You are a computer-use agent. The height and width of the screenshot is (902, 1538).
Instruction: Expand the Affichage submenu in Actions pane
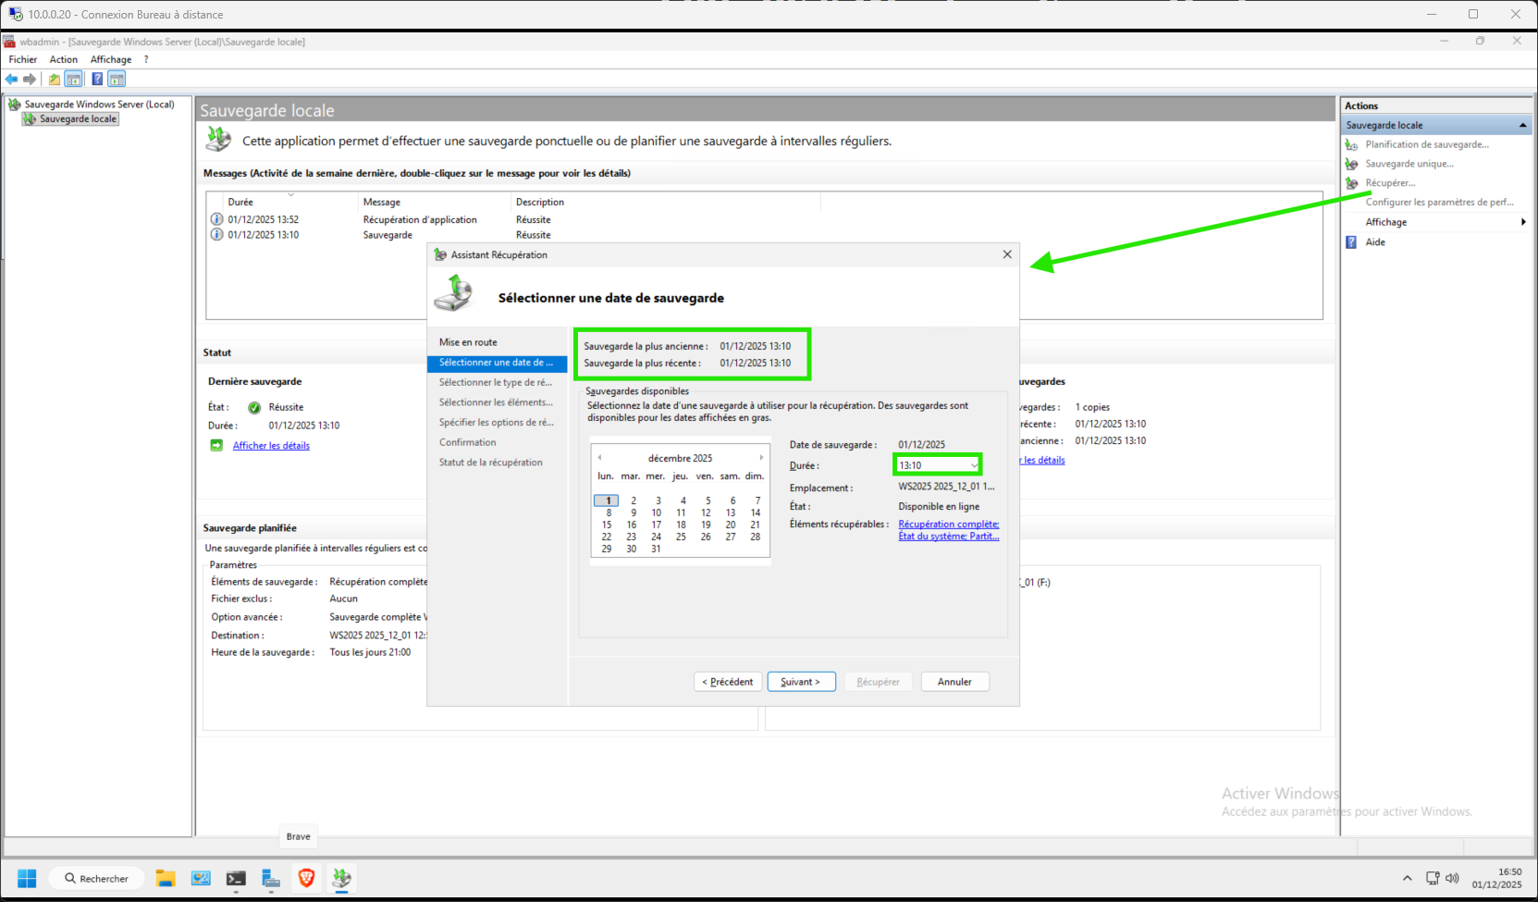[1522, 222]
